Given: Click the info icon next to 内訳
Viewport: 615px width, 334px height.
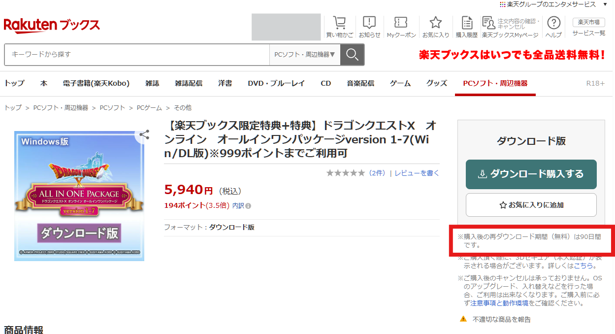Looking at the screenshot, I should tap(248, 206).
